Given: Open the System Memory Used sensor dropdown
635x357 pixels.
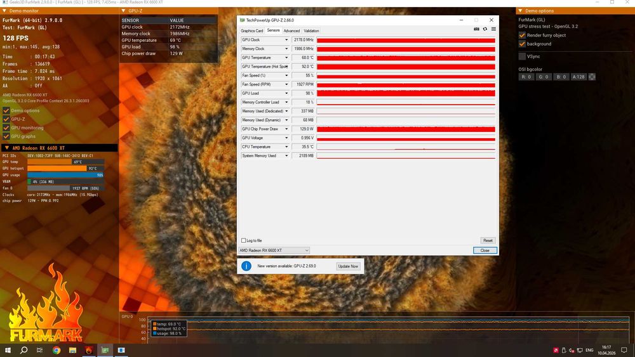Looking at the screenshot, I should [286, 155].
